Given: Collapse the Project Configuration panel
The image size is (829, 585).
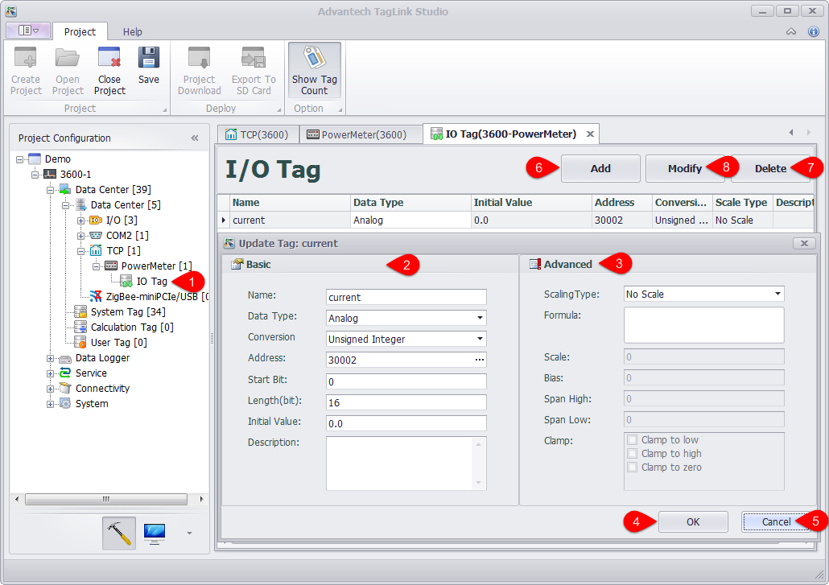Looking at the screenshot, I should 195,138.
